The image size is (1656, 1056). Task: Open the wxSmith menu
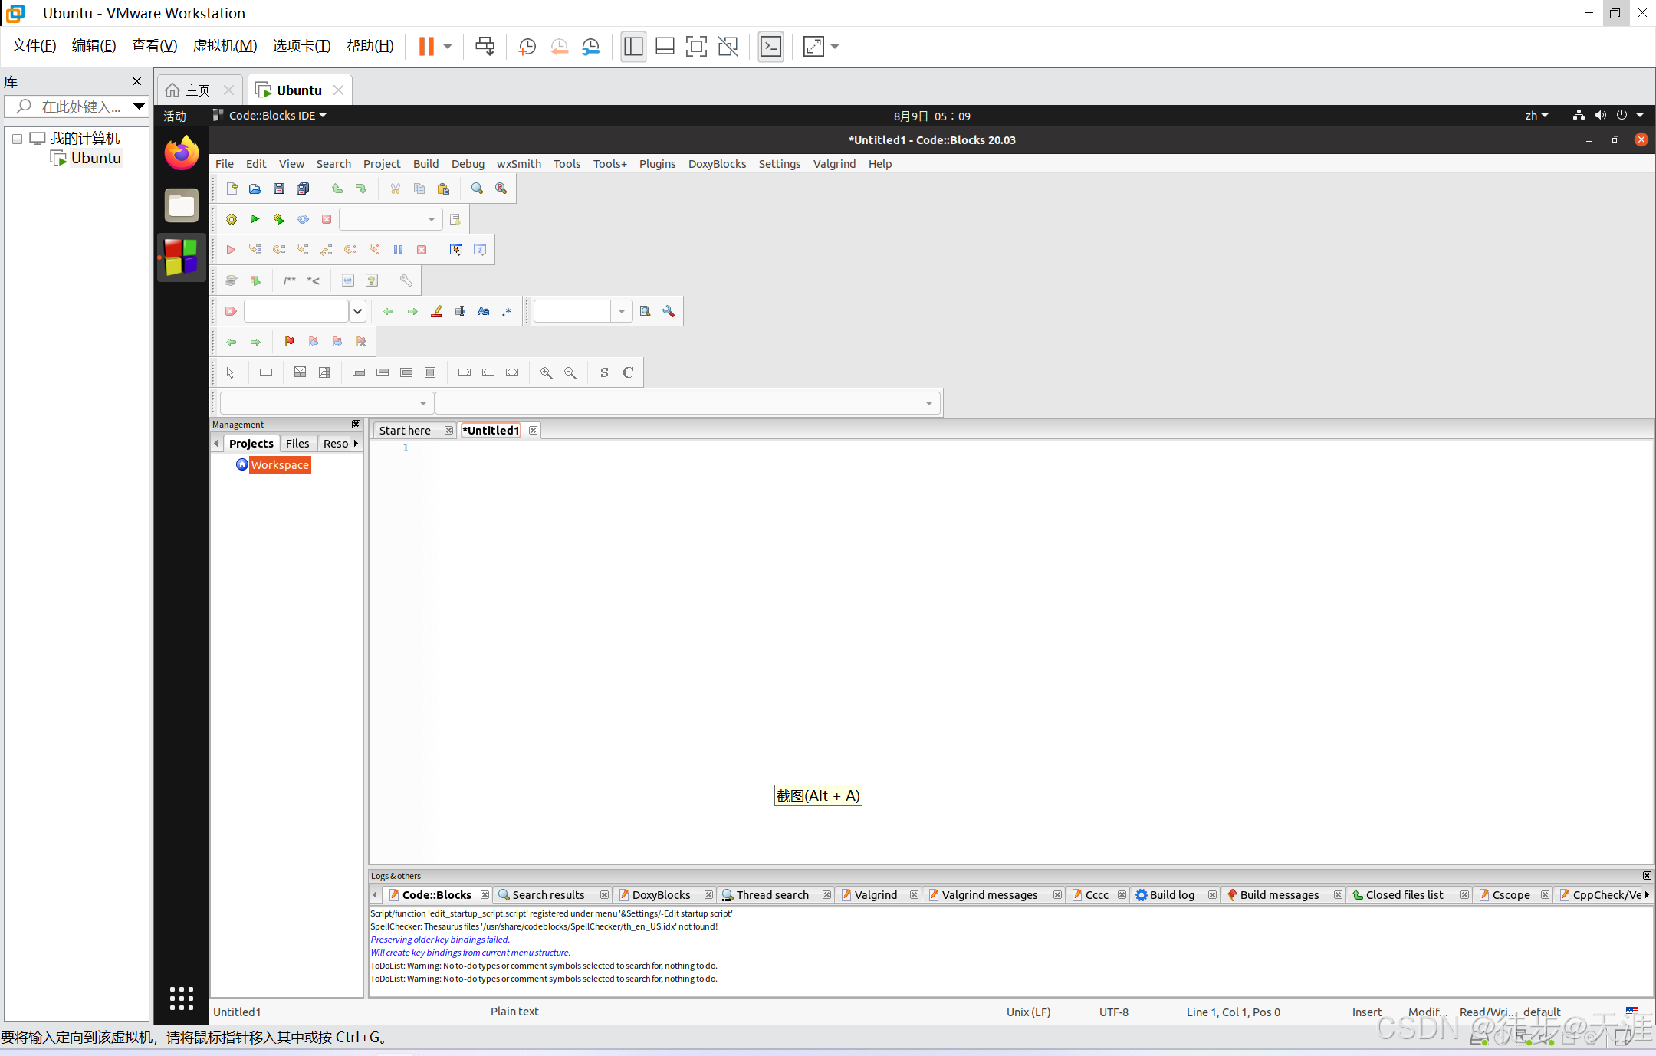[x=519, y=164]
